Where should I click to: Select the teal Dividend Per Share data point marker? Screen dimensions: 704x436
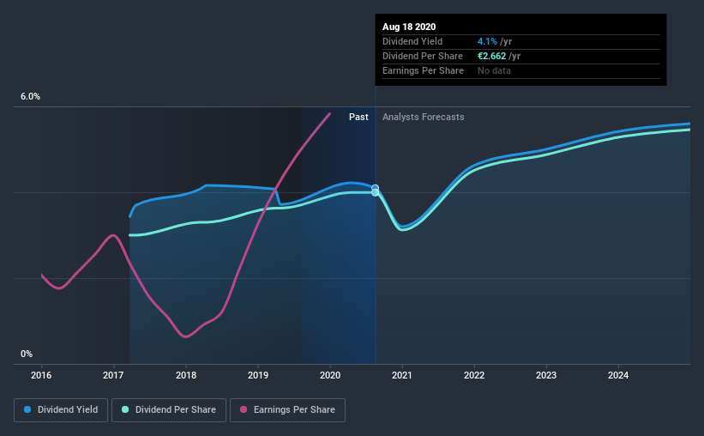pyautogui.click(x=376, y=193)
